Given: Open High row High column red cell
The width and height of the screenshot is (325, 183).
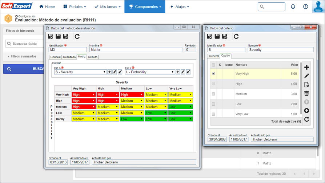Looking at the screenshot, I should [x=108, y=101].
